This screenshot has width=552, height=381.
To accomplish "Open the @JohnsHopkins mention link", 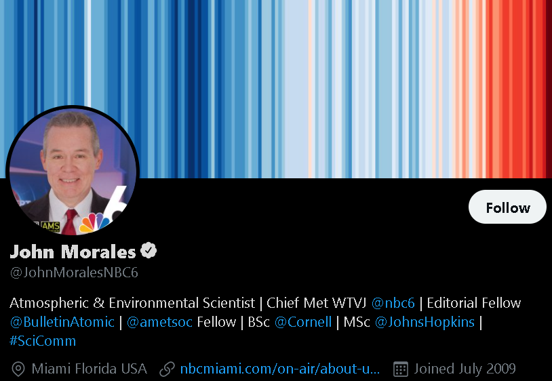I will point(425,322).
